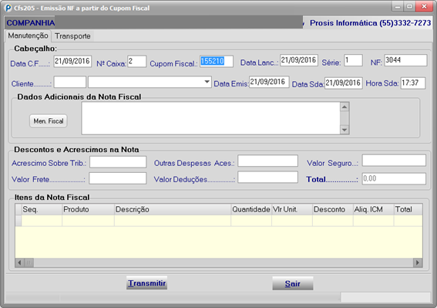Viewport: 437px width, 308px height.
Task: Click the NF field showing 3044
Action: pyautogui.click(x=405, y=60)
